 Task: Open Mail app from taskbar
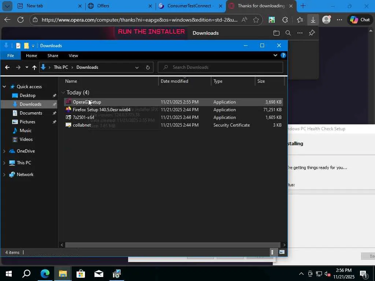tap(99, 274)
